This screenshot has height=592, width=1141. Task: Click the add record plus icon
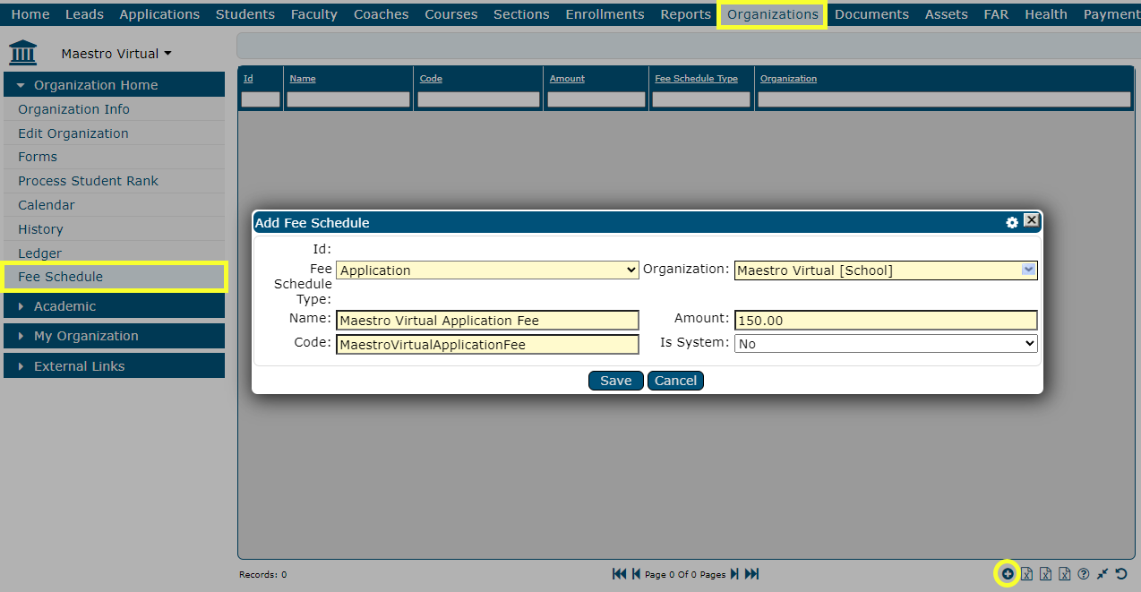1008,574
